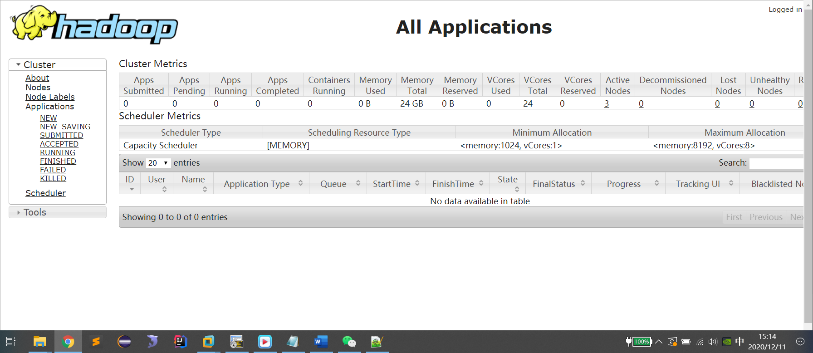Sort the table by FinalStatus column
The image size is (813, 353).
[558, 183]
